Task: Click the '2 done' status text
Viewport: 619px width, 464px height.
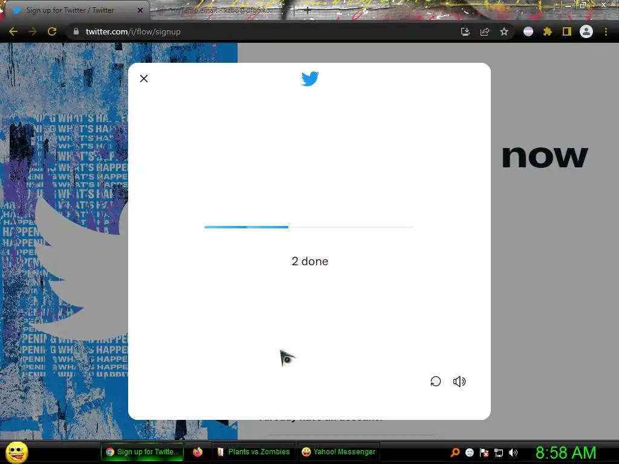Action: pos(310,261)
